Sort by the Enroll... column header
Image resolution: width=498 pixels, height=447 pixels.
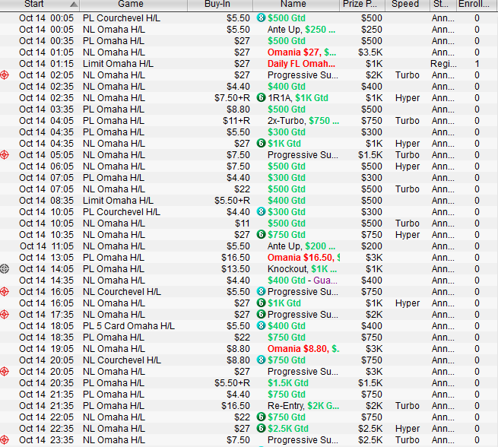pyautogui.click(x=477, y=5)
